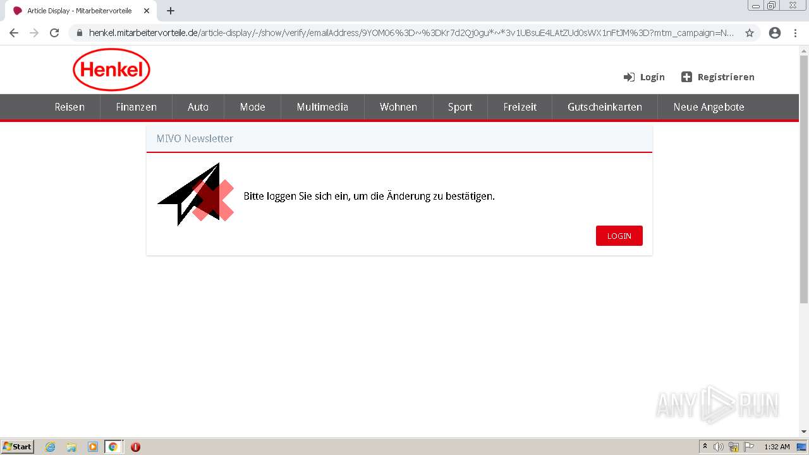This screenshot has width=809, height=455.
Task: Click the scrollbar up arrow
Action: [x=804, y=50]
